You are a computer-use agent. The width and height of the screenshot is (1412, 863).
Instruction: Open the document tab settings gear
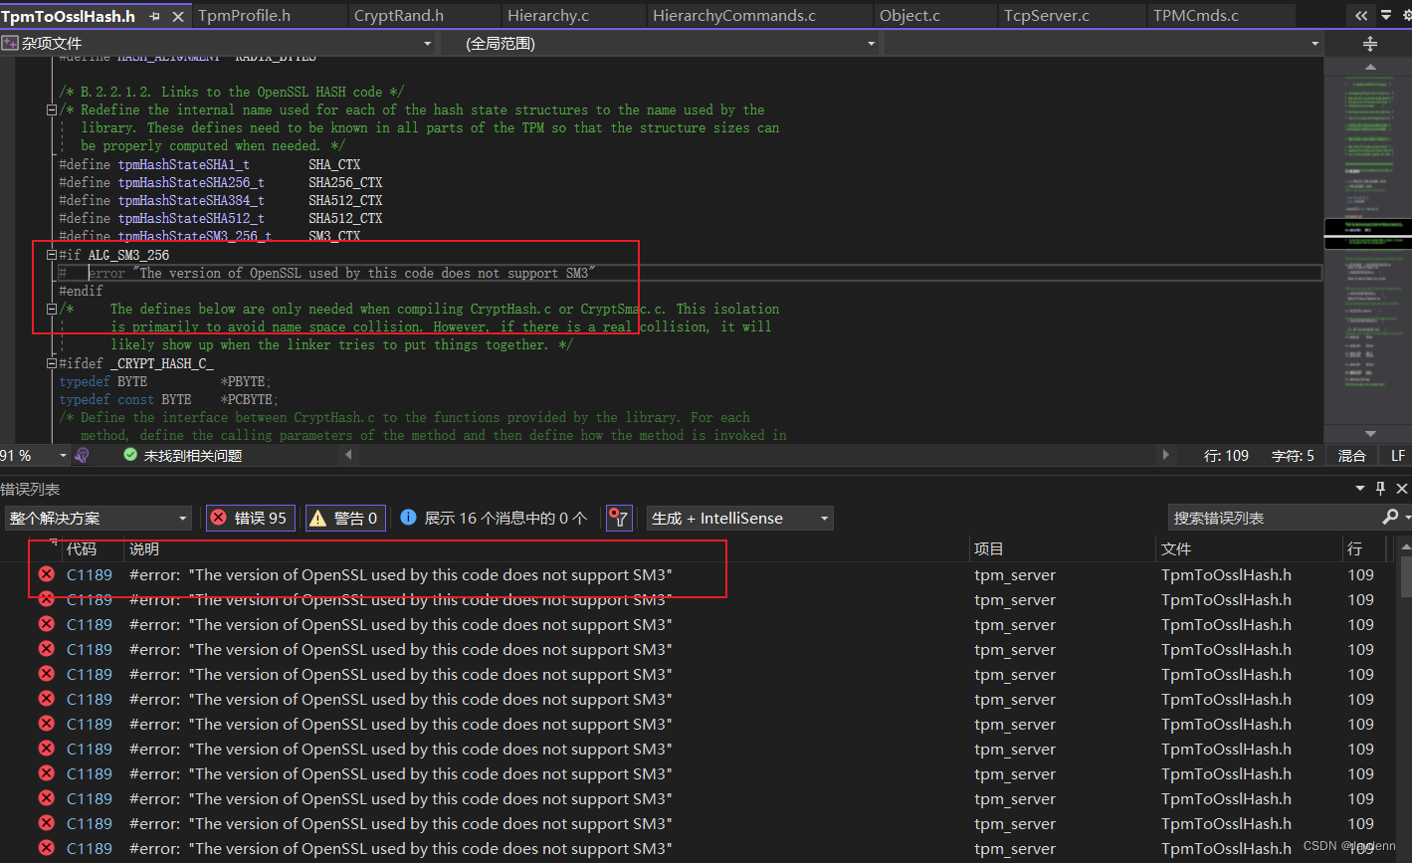point(1405,16)
